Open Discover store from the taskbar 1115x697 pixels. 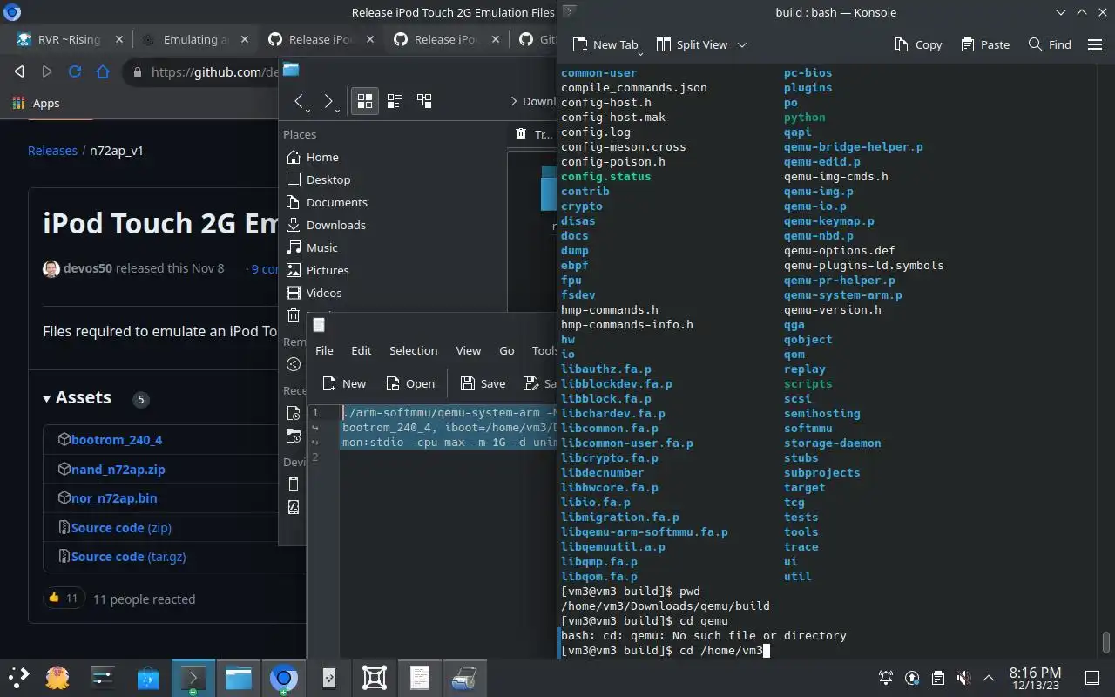pos(148,677)
